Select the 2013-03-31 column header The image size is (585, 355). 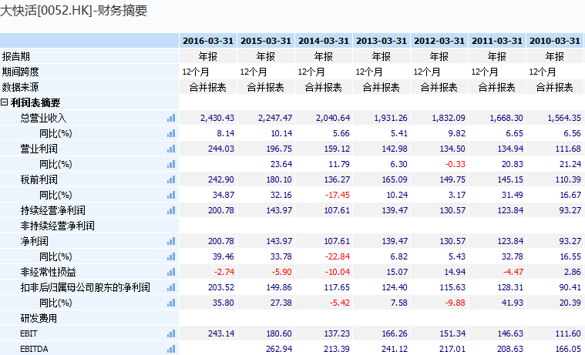tap(382, 41)
